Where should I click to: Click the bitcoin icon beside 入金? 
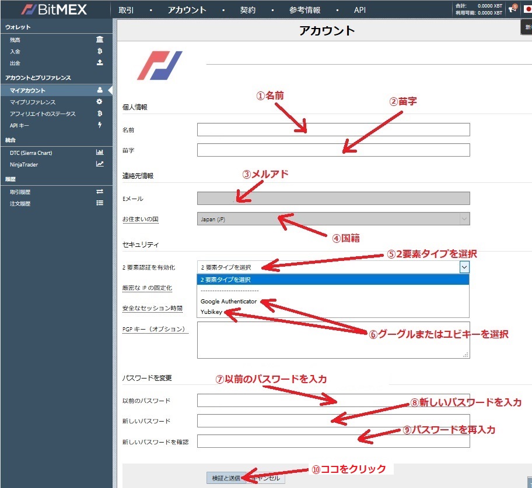[99, 51]
